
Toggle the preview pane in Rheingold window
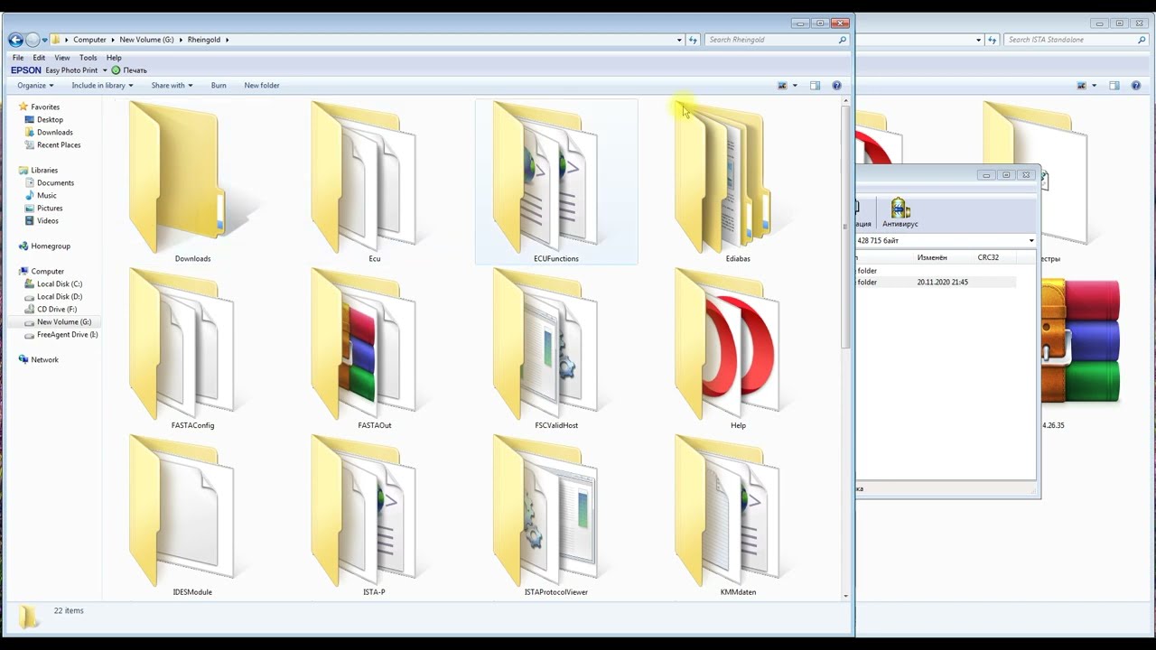[815, 86]
